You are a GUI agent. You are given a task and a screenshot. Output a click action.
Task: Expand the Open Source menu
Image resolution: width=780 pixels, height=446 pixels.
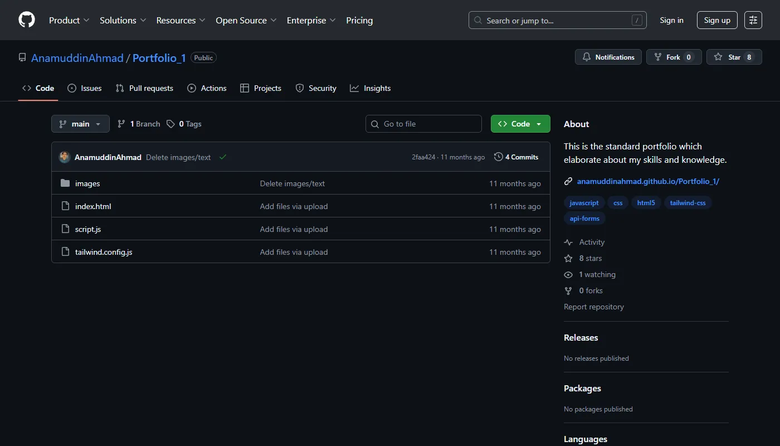pyautogui.click(x=246, y=20)
